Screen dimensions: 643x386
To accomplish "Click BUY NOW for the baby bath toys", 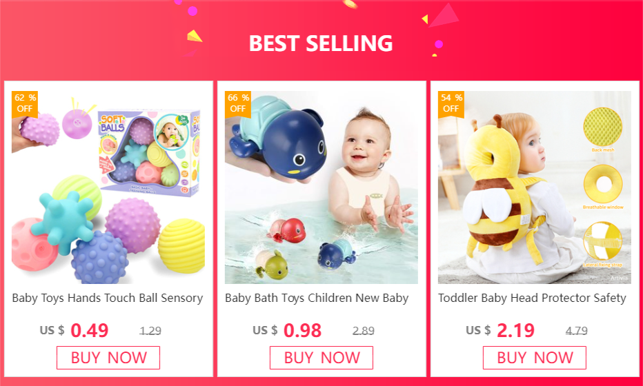I will coord(321,358).
